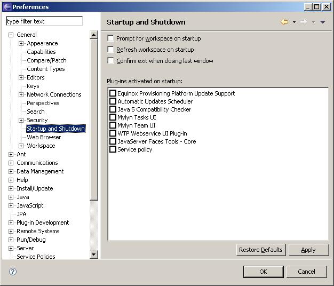The image size is (334, 286).
Task: Click the Cancel button
Action: [306, 272]
